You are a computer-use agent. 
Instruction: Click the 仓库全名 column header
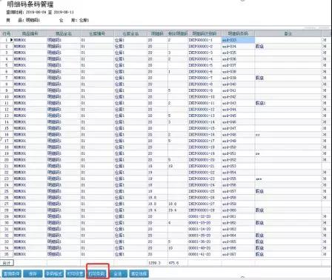click(130, 33)
